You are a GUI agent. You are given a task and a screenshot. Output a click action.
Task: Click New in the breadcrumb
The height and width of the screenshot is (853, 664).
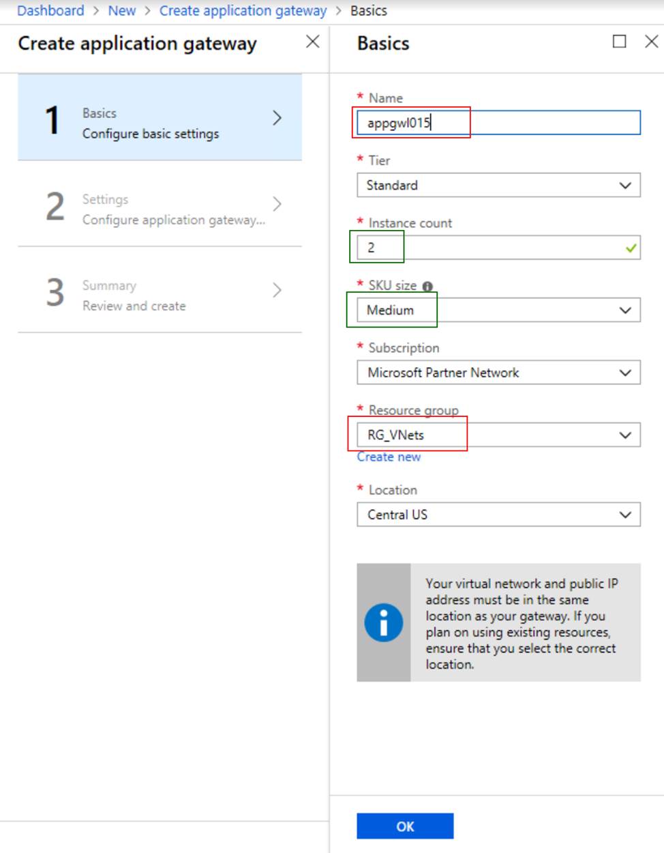(122, 11)
